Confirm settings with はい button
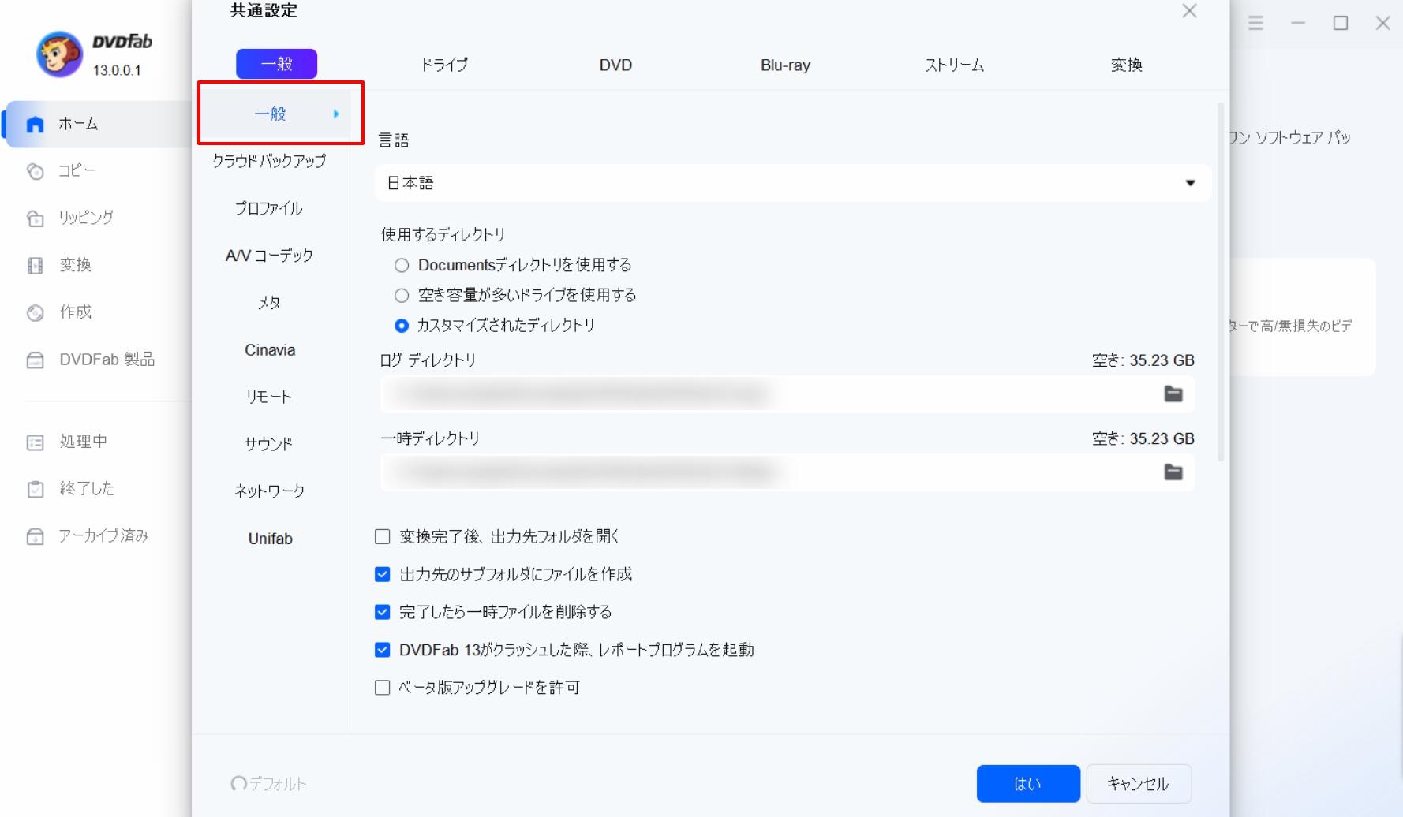This screenshot has height=817, width=1403. [1028, 784]
